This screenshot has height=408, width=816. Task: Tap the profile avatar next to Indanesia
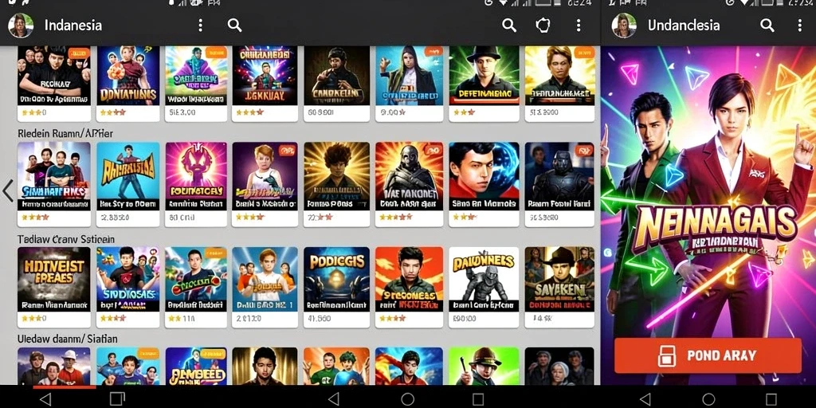21,25
